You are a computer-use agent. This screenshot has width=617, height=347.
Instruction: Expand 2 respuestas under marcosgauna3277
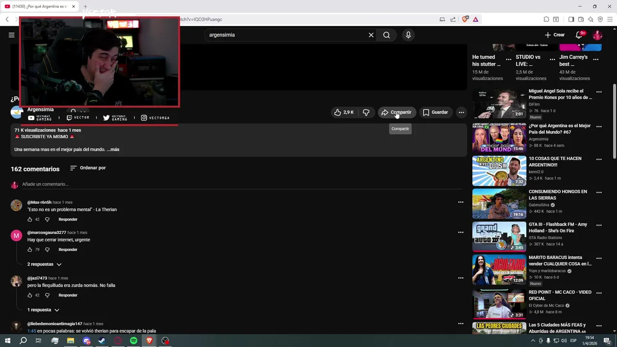(x=44, y=264)
